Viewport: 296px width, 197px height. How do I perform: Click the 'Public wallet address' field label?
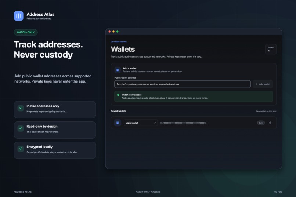tap(125, 77)
